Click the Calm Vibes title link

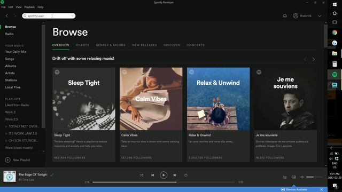pyautogui.click(x=129, y=135)
